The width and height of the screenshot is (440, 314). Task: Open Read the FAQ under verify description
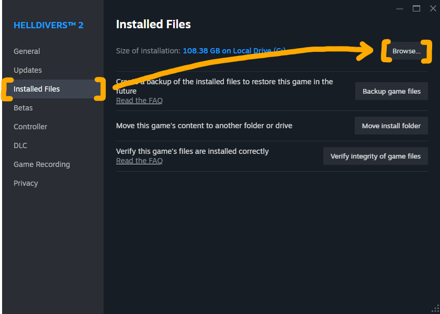[139, 161]
